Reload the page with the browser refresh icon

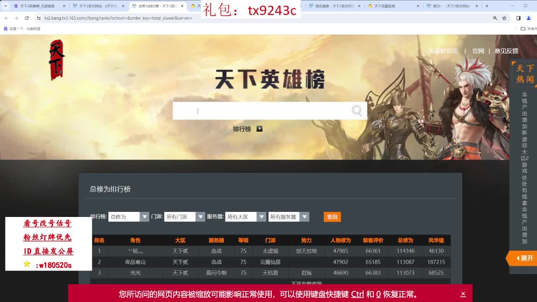pyautogui.click(x=26, y=18)
